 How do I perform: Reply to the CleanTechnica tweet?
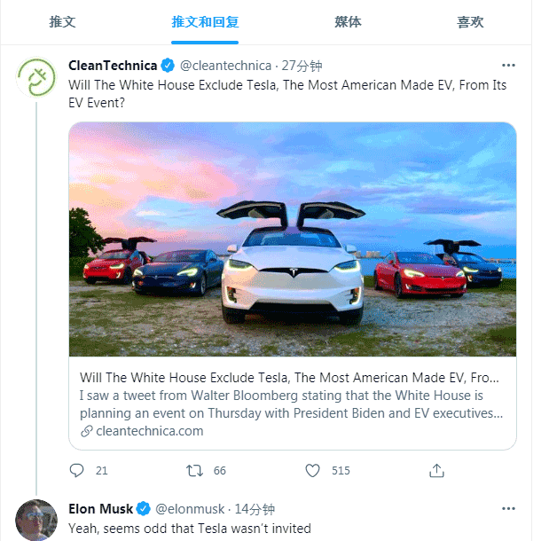77,471
